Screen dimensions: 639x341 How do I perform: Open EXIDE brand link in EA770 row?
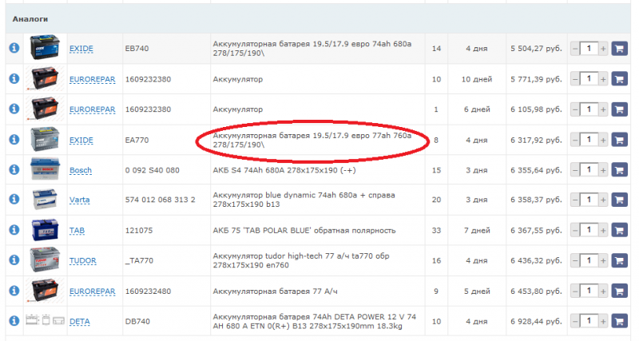[x=81, y=140]
